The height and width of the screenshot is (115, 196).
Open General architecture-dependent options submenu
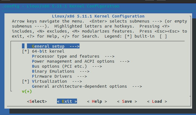click(x=87, y=86)
